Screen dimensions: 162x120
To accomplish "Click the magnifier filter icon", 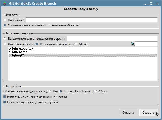I will tap(133, 44).
